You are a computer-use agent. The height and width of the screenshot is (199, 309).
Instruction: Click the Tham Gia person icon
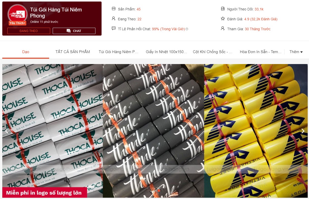click(223, 28)
